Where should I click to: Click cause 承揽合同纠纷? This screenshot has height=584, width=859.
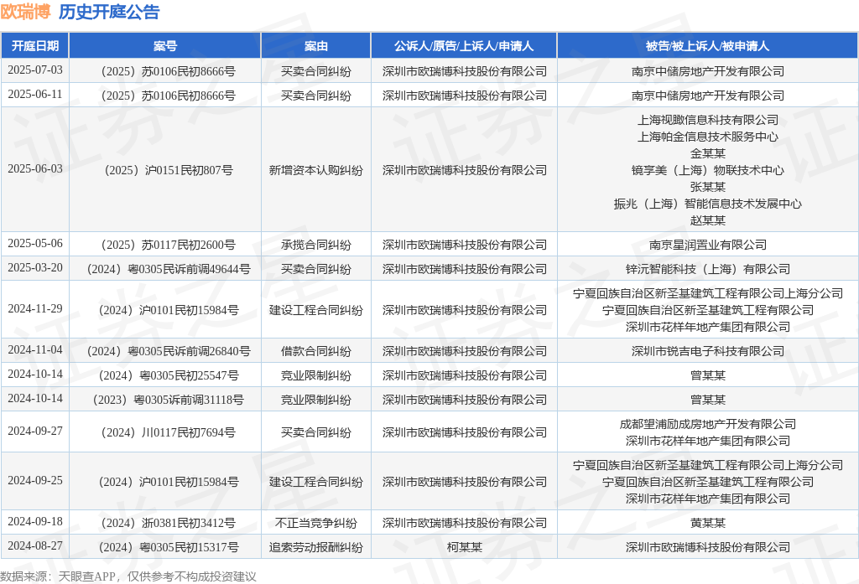coord(316,245)
